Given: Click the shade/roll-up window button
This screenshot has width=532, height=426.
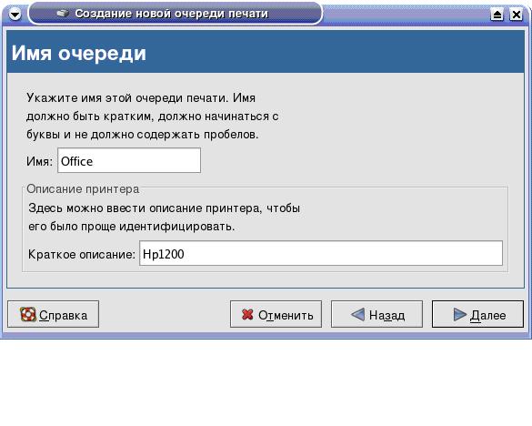Looking at the screenshot, I should point(497,15).
